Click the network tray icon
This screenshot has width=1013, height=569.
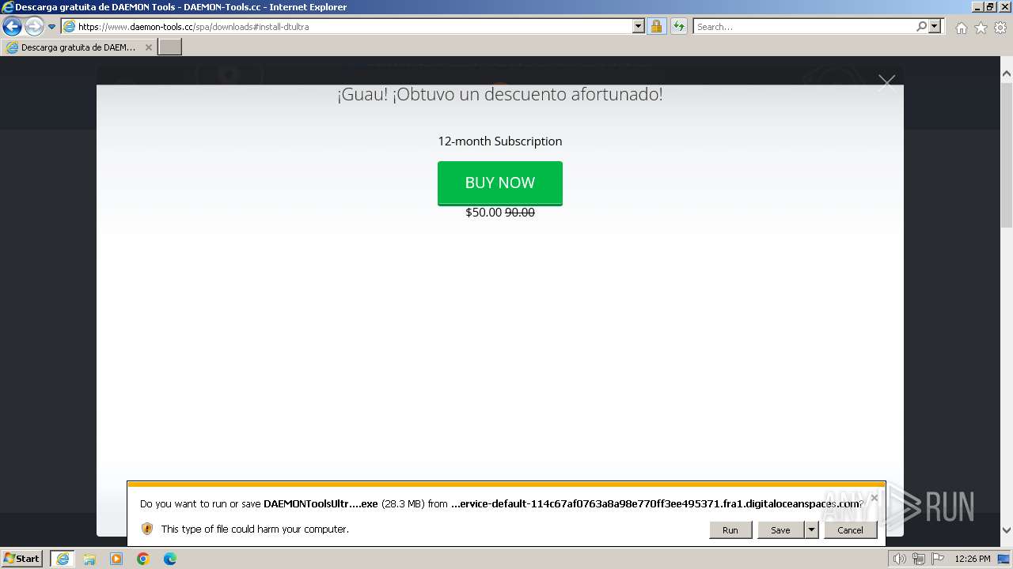(918, 559)
